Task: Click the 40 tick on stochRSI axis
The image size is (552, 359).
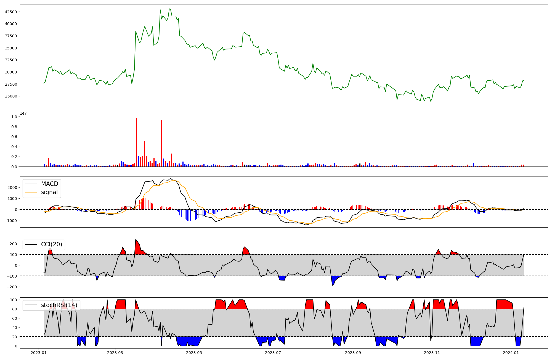Action: pyautogui.click(x=15, y=328)
